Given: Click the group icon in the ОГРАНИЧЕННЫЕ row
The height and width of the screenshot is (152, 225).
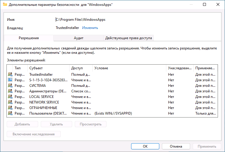Looking at the screenshot, I should point(10,108).
